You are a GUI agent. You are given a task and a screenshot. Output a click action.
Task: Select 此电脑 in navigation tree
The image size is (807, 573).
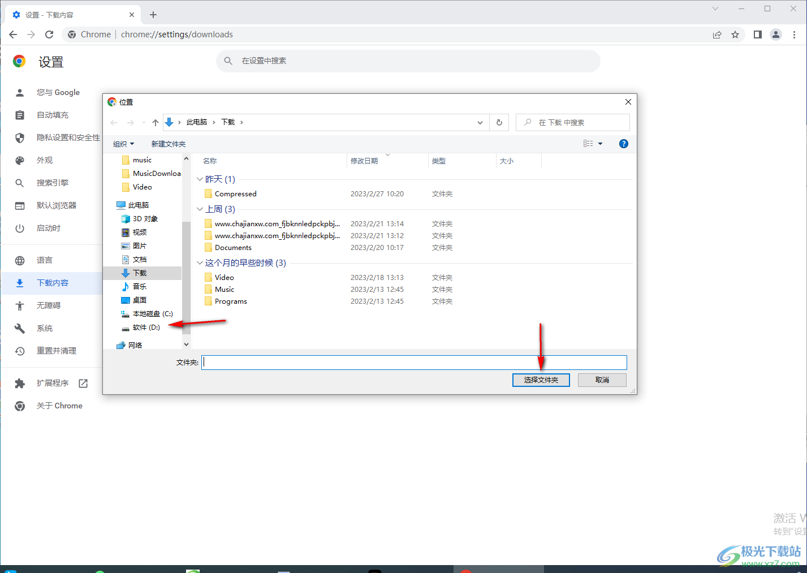coord(132,205)
